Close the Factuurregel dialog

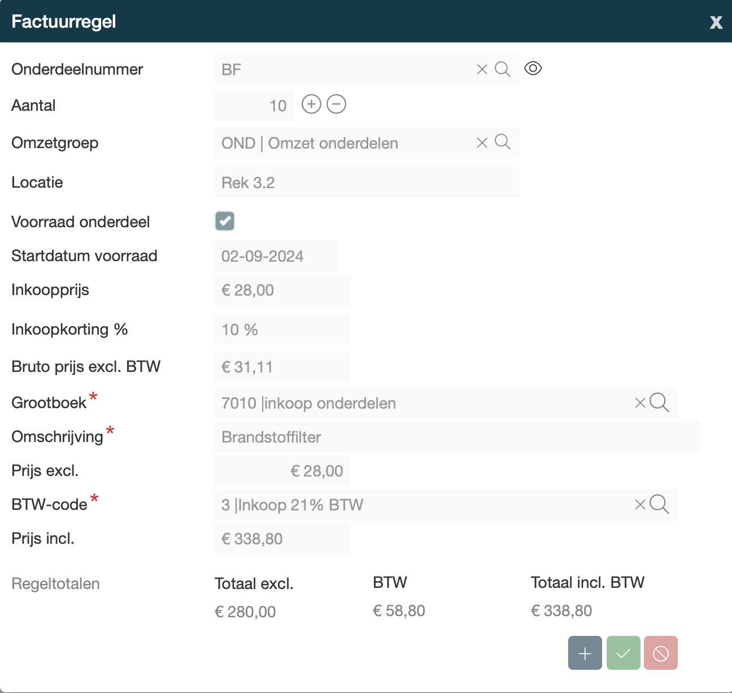pyautogui.click(x=716, y=22)
